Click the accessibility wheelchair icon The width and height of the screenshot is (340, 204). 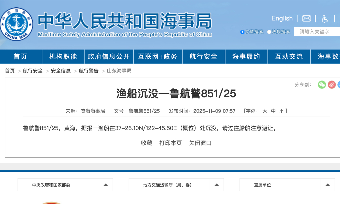click(x=324, y=18)
